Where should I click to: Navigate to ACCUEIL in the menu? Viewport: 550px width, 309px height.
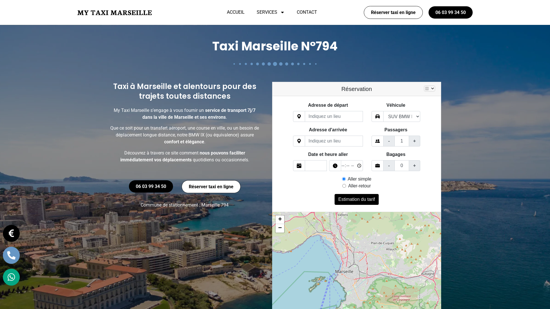[x=235, y=12]
